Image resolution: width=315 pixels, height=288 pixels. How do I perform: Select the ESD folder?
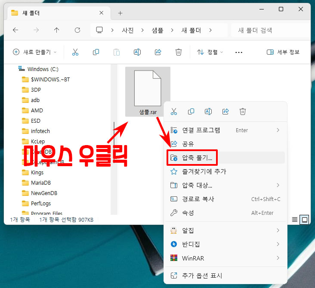[x=31, y=121]
